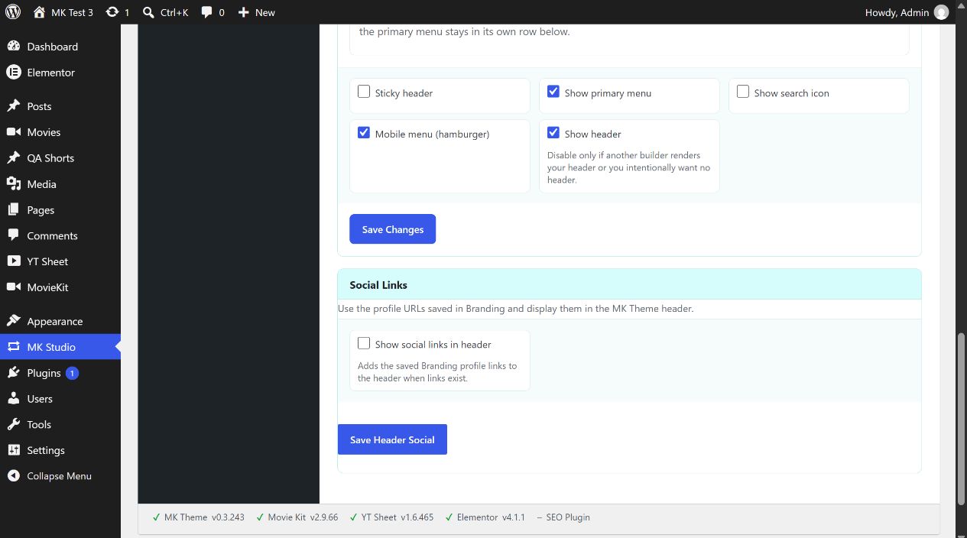Collapse the admin sidebar menu
The image size is (967, 538).
60,476
